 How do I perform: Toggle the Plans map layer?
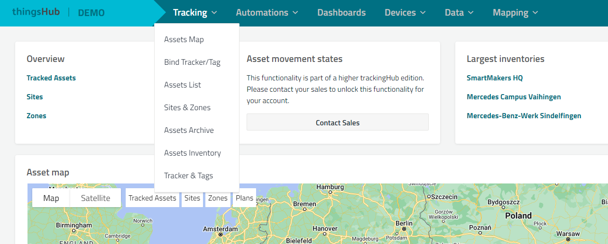[244, 198]
